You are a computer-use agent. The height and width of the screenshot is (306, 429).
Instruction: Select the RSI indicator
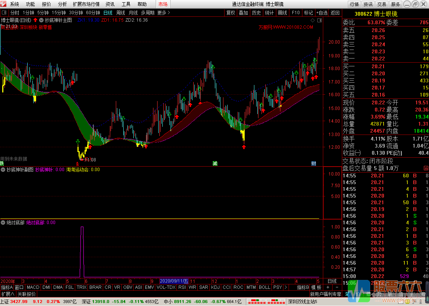point(182,287)
